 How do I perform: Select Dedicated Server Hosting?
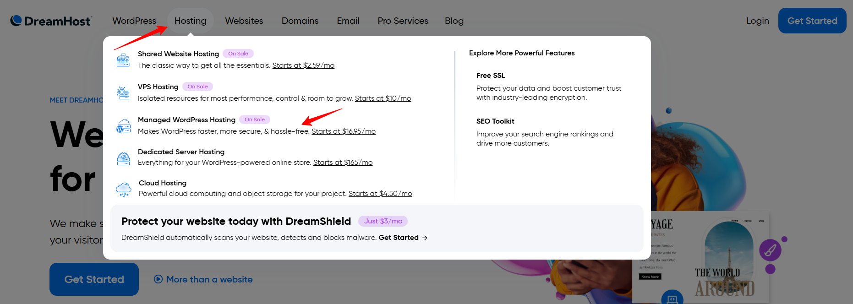[x=181, y=152]
